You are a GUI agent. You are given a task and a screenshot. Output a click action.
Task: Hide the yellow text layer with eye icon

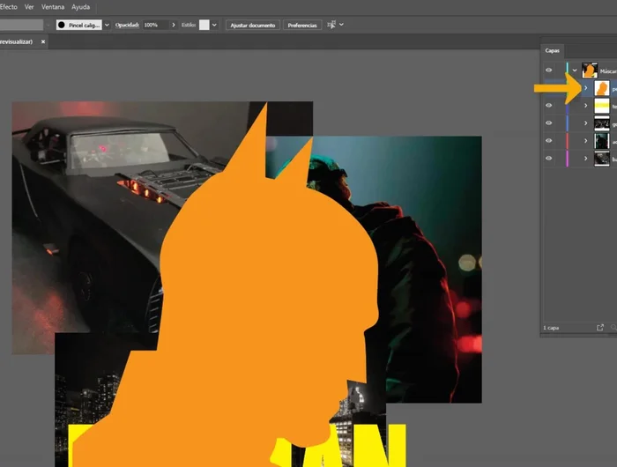(548, 106)
